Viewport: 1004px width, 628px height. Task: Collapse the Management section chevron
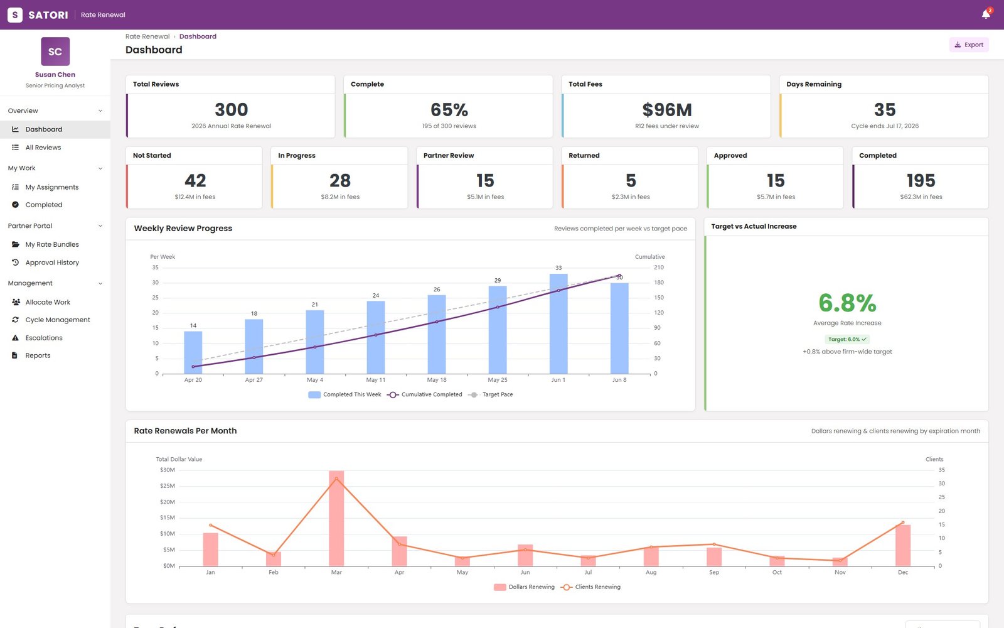100,283
